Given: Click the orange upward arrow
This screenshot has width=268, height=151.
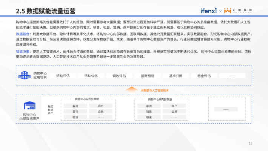Looking at the screenshot, I should point(131,90).
